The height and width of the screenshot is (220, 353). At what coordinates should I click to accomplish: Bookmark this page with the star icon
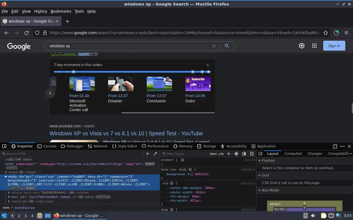coord(326,33)
